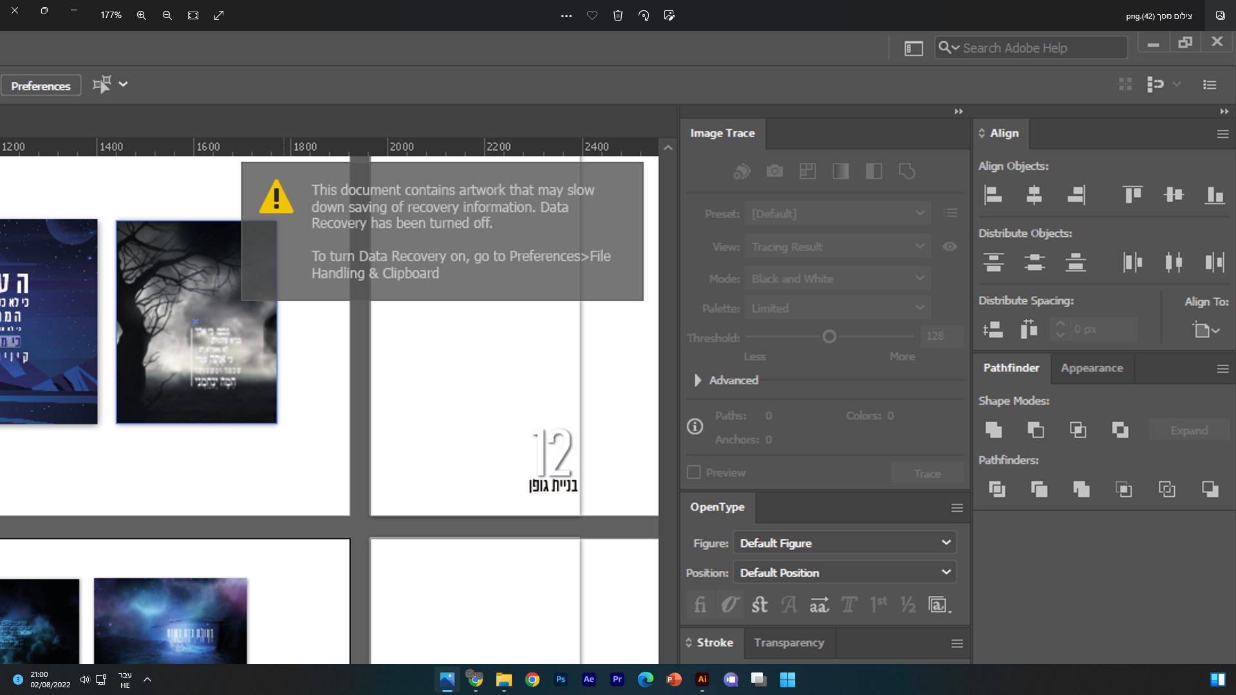Click Vertical Distribute Center icon
The height and width of the screenshot is (695, 1236).
(1035, 262)
